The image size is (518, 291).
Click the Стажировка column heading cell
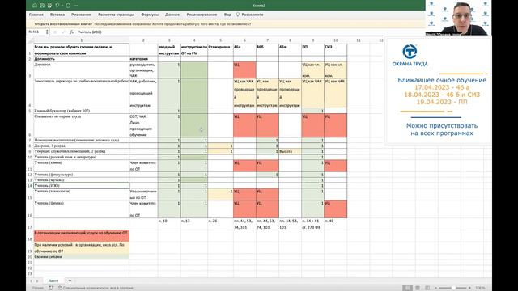(x=220, y=50)
